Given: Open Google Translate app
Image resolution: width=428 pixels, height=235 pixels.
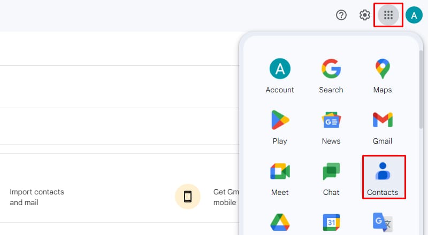Looking at the screenshot, I should [x=383, y=223].
